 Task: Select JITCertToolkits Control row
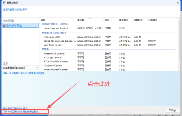click(109, 61)
